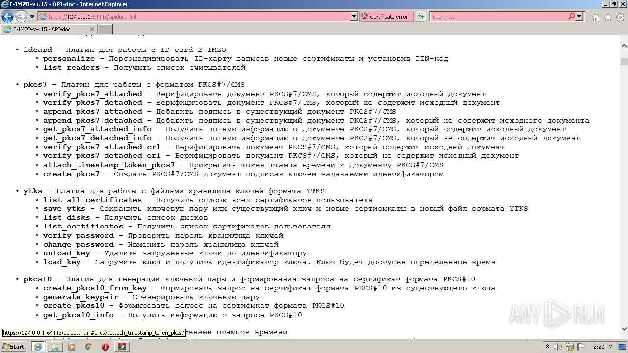Open Tools gear icon
Image resolution: width=628 pixels, height=353 pixels.
tap(620, 17)
